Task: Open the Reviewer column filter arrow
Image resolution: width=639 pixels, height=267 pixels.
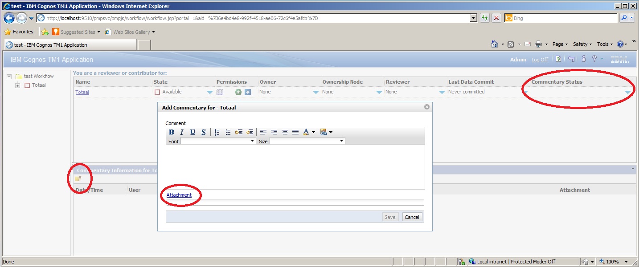Action: [x=442, y=93]
